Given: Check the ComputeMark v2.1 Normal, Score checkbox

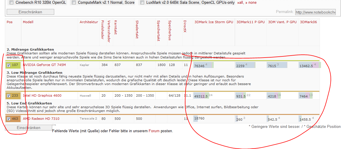Looking at the screenshot, I should [74, 3].
